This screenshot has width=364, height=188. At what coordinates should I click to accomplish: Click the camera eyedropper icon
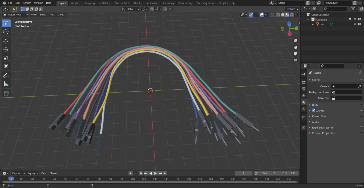[x=359, y=86]
